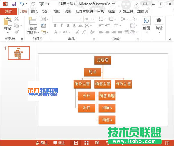The width and height of the screenshot is (174, 146).
Task: Click the Paste clipboard icon
Action: click(x=8, y=22)
